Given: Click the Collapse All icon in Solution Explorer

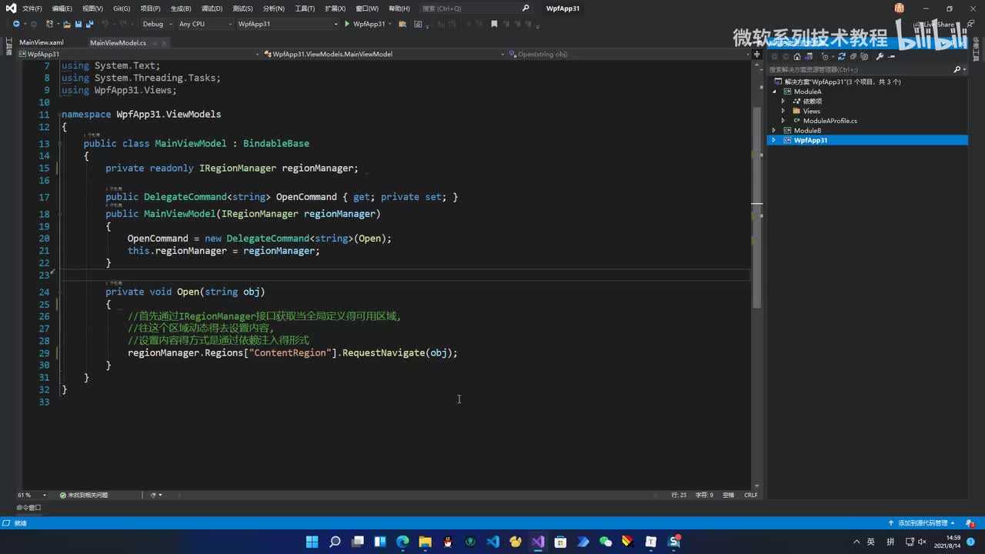Looking at the screenshot, I should coord(853,57).
